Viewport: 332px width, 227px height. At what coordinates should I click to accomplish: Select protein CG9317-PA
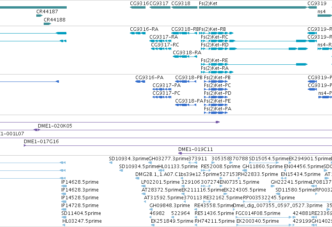(x=162, y=89)
